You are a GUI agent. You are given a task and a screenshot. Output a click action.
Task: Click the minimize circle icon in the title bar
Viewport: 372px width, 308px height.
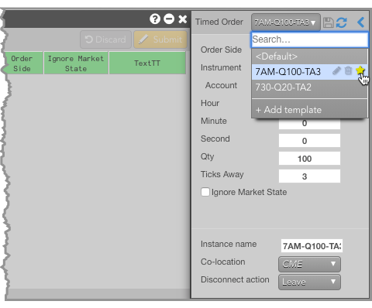(x=169, y=19)
